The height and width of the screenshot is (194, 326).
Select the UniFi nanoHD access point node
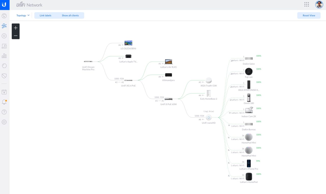[209, 117]
